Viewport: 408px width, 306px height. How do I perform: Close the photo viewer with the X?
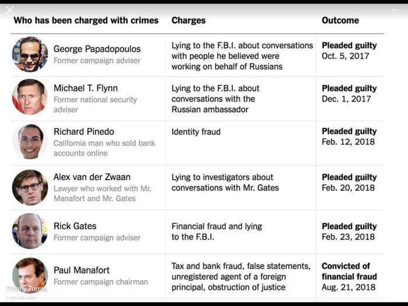coord(10,9)
